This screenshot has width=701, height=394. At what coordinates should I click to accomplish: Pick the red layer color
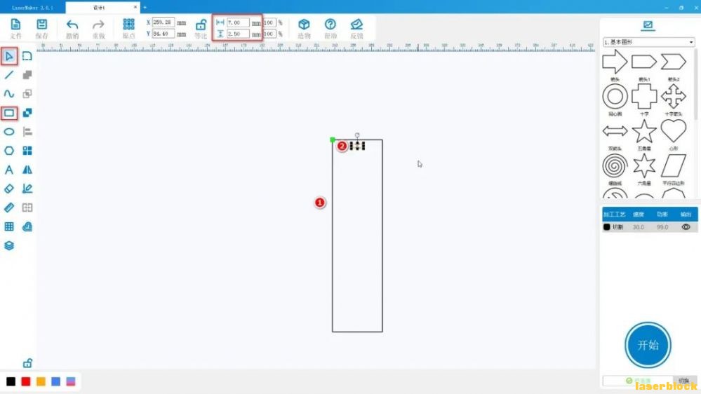[26, 381]
